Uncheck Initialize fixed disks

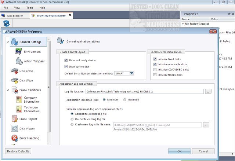pos(155,59)
